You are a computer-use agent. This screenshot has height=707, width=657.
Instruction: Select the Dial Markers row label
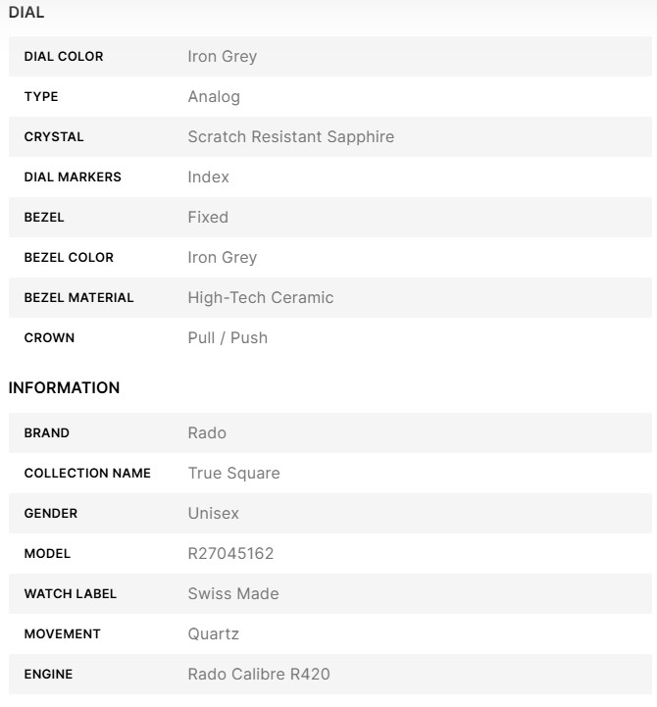[x=73, y=177]
